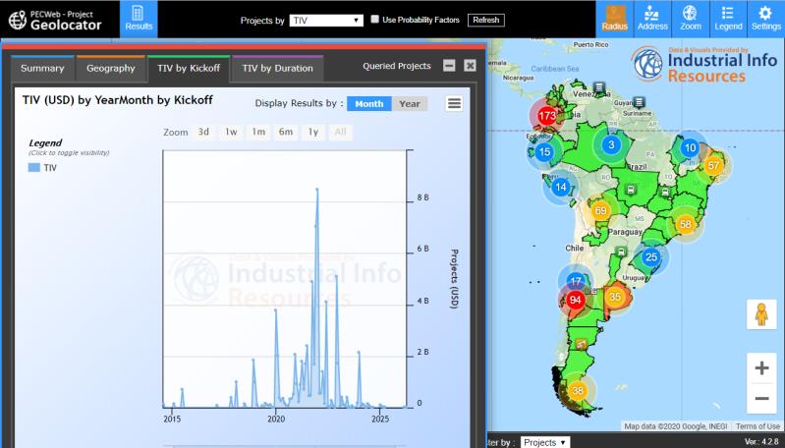785x448 pixels.
Task: Minimize the Queried Projects panel
Action: (x=449, y=66)
